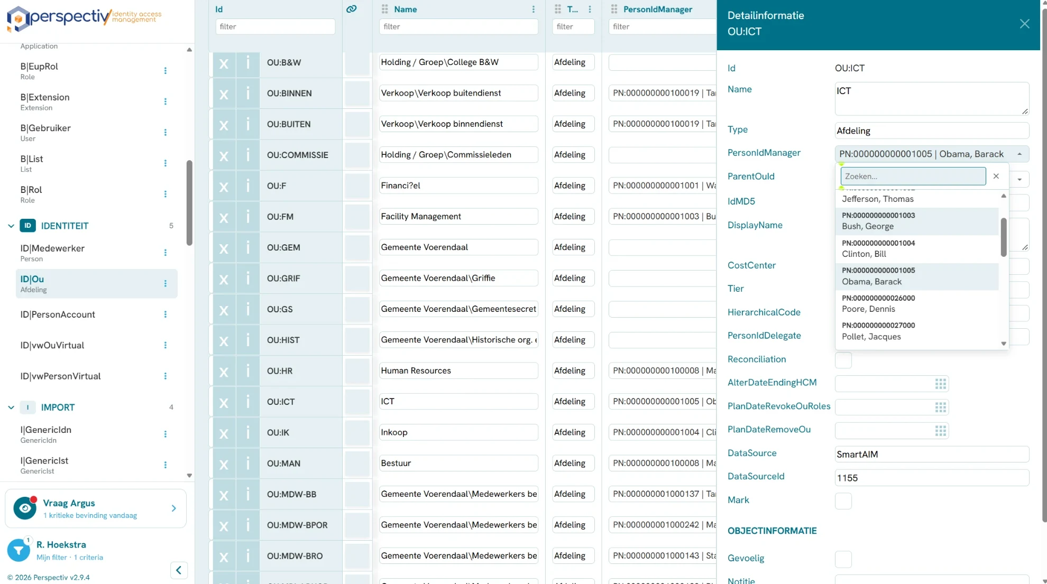Open Mijn filter 1 criteria link
Viewport: 1047px width, 584px height.
(x=70, y=557)
